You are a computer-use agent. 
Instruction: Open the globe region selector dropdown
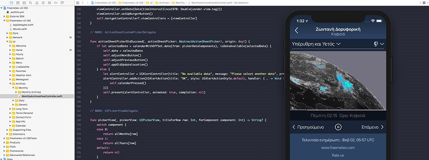tap(379, 44)
